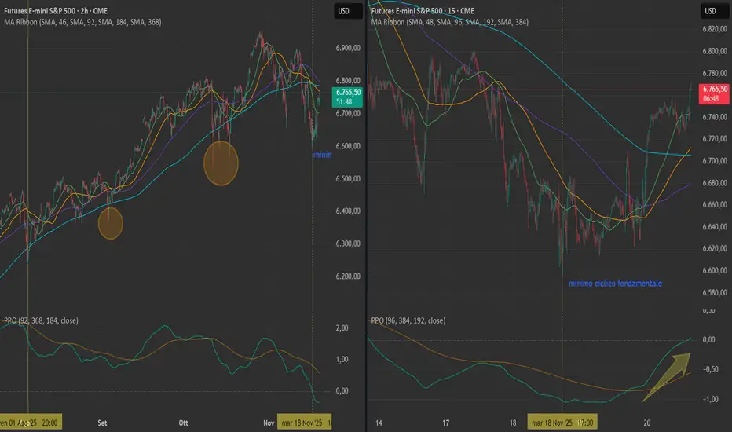732x432 pixels.
Task: Click the PPO (96, 384, 192) indicator label
Action: (x=408, y=320)
